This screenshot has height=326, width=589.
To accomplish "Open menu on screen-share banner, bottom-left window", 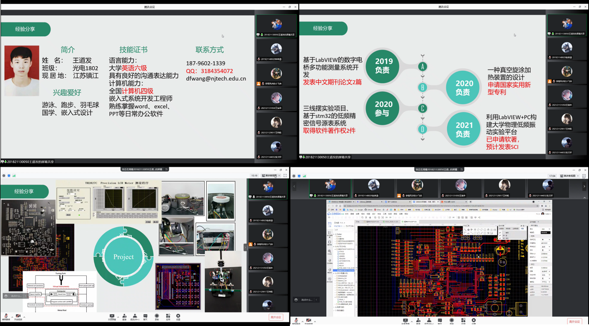I will (166, 169).
